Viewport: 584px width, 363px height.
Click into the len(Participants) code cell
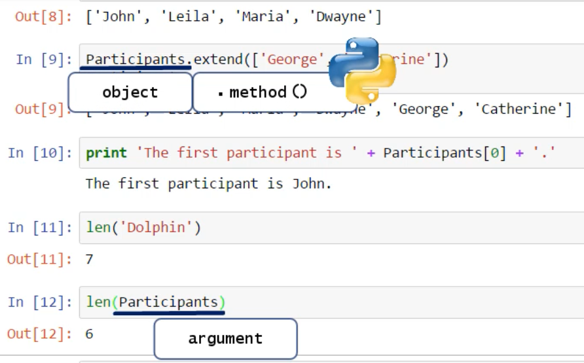coord(393,302)
